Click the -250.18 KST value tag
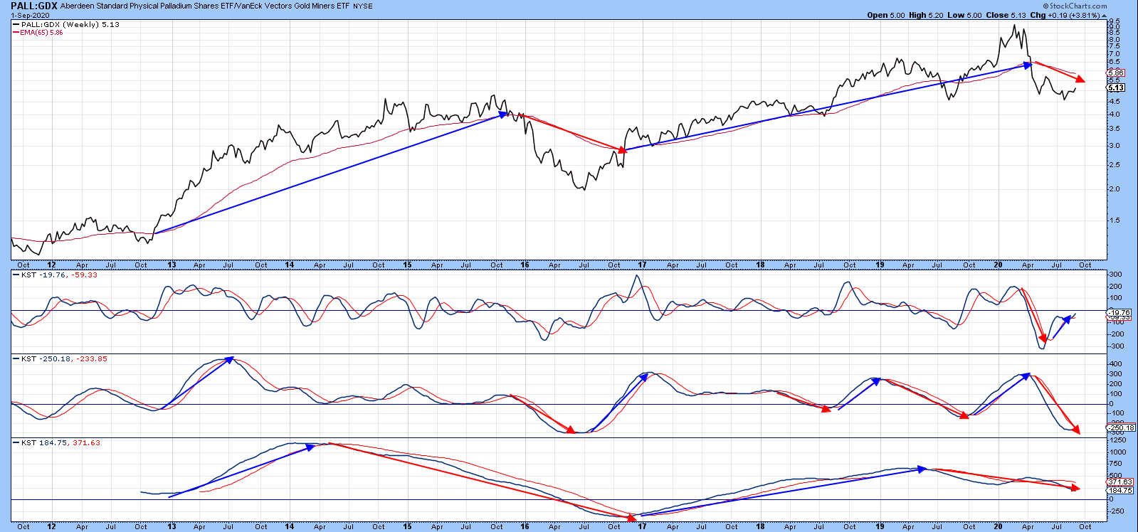The width and height of the screenshot is (1138, 532). tap(1121, 427)
